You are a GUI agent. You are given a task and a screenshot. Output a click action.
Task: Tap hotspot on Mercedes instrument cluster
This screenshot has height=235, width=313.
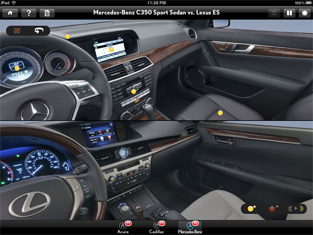click(18, 69)
